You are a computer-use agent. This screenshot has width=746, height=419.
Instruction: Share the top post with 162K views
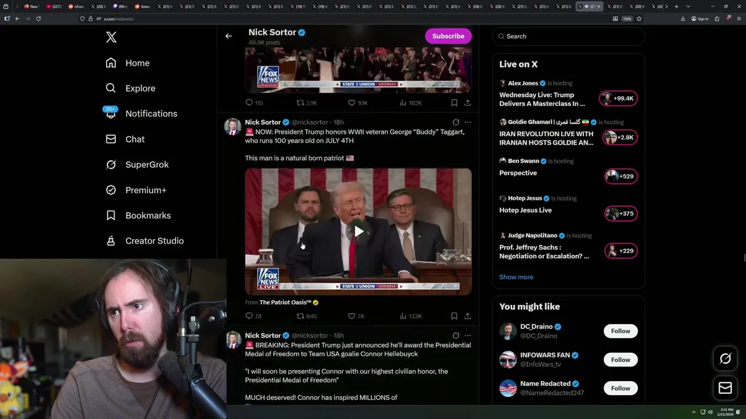(x=467, y=103)
